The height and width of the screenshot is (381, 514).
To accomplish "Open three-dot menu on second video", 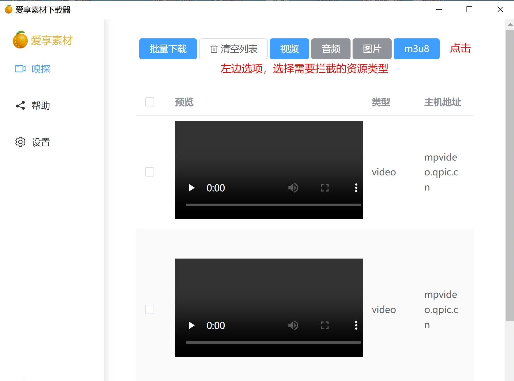I will [356, 325].
